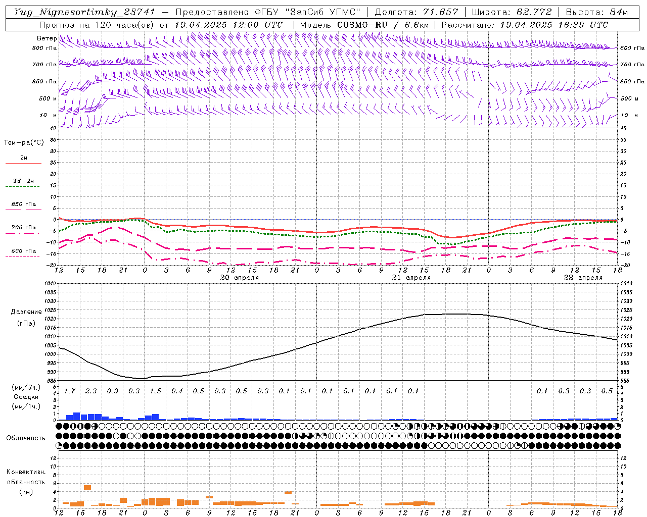Click the 20 апреля date label
The height and width of the screenshot is (517, 647).
point(239,278)
